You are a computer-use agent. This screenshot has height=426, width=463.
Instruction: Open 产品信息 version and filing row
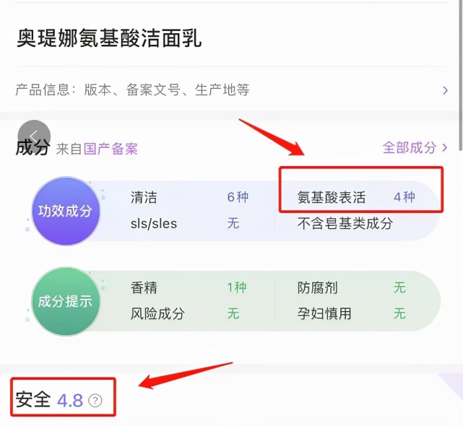pyautogui.click(x=231, y=90)
